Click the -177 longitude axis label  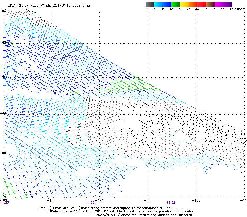click(51, 200)
